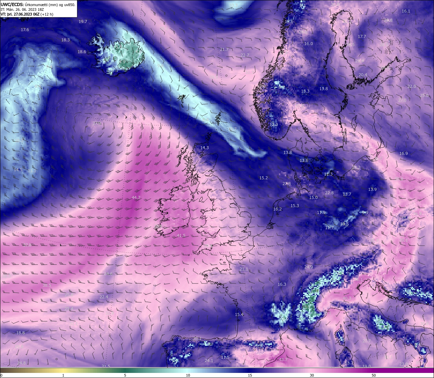
Task: Click the 12.0 value over southern Norway
Action: click(x=274, y=125)
